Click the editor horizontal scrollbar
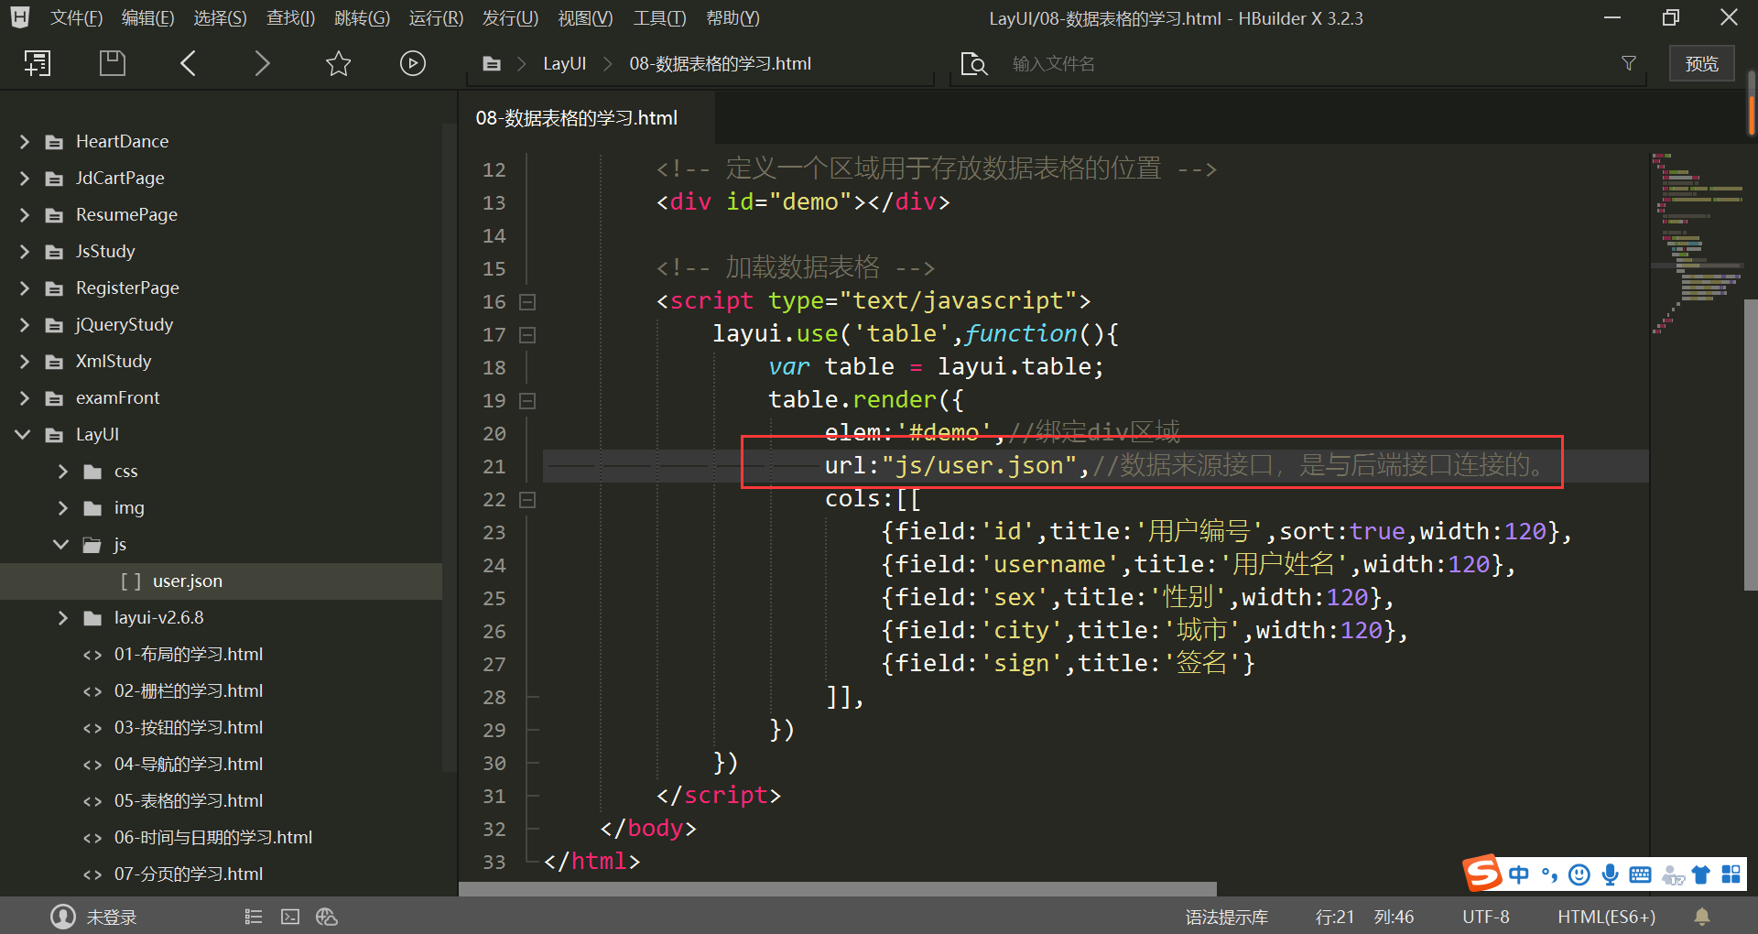Viewport: 1758px width, 934px height. pos(838,889)
